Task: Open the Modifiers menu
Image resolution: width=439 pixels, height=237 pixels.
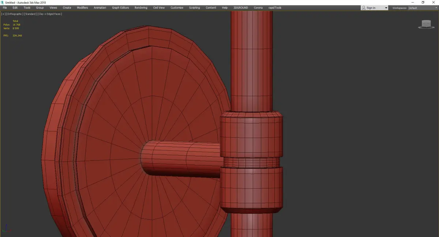Action: coord(82,8)
